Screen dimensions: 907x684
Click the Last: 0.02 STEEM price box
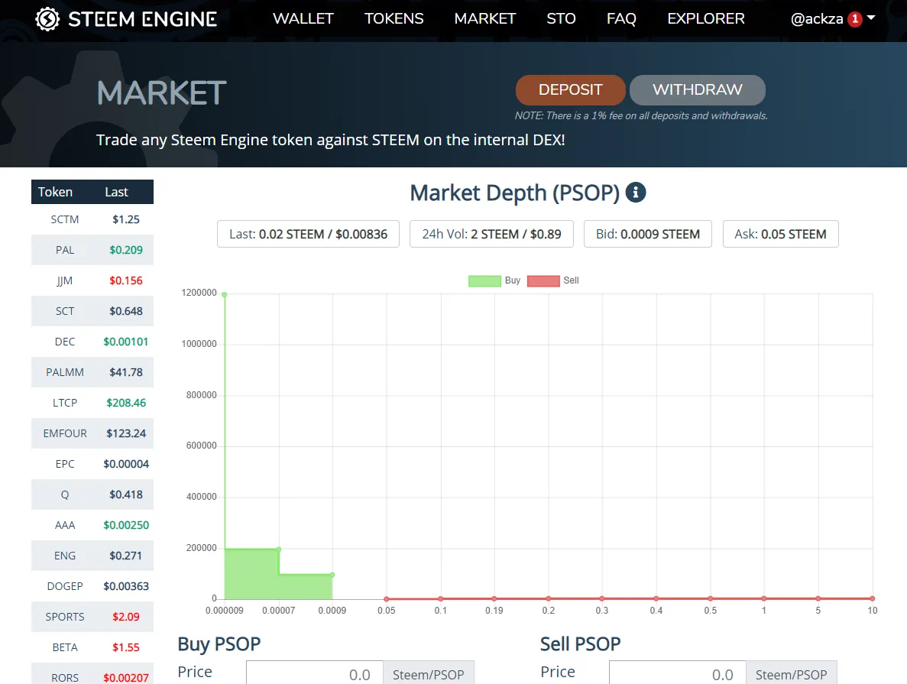coord(308,234)
